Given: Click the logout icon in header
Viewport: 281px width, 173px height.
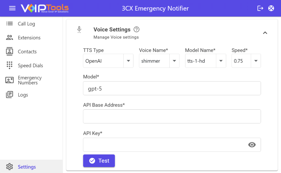Looking at the screenshot, I should (260, 8).
